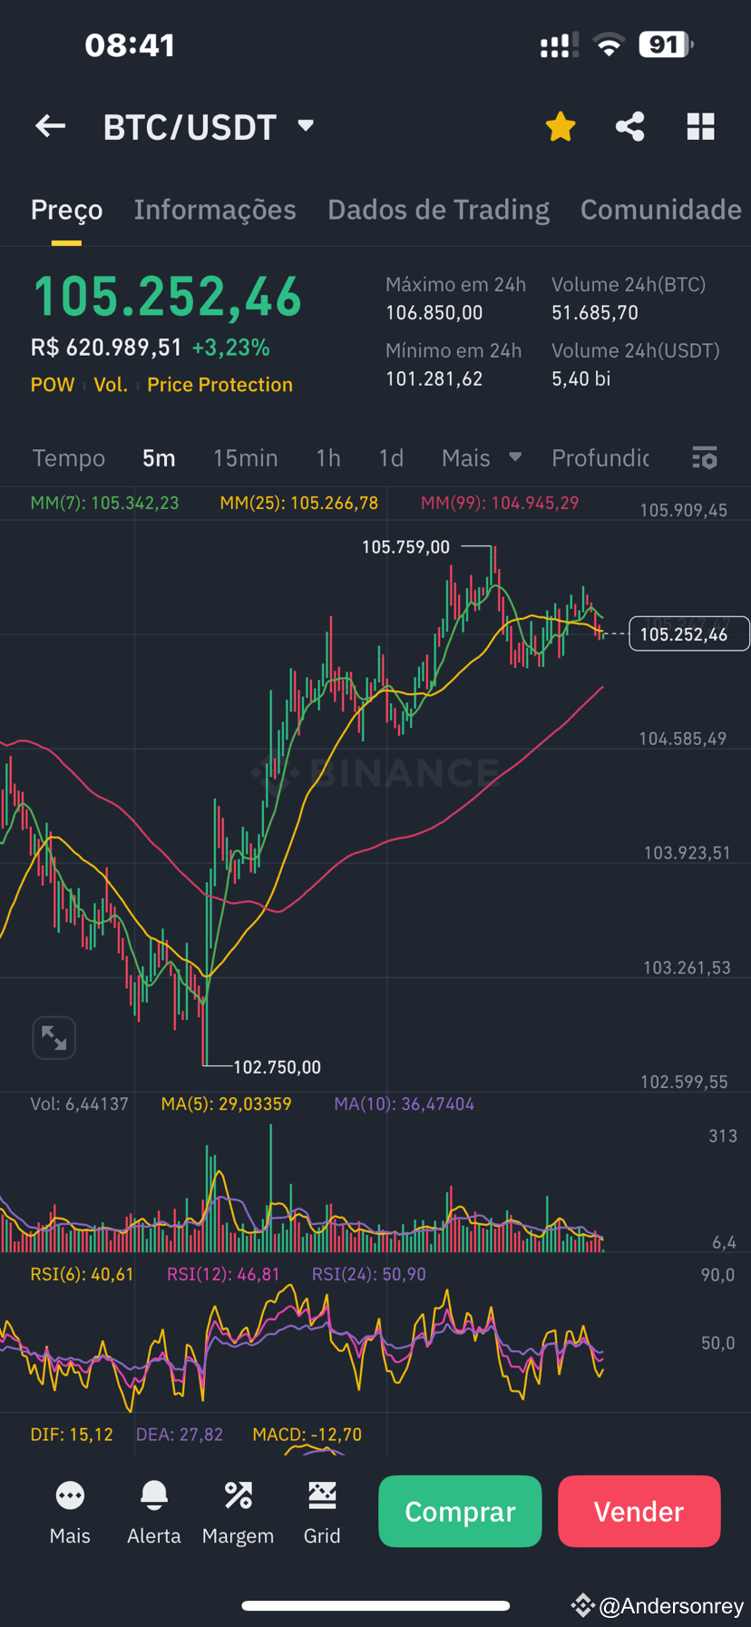Tap the MM(7) moving average label
751x1627 pixels.
(104, 503)
